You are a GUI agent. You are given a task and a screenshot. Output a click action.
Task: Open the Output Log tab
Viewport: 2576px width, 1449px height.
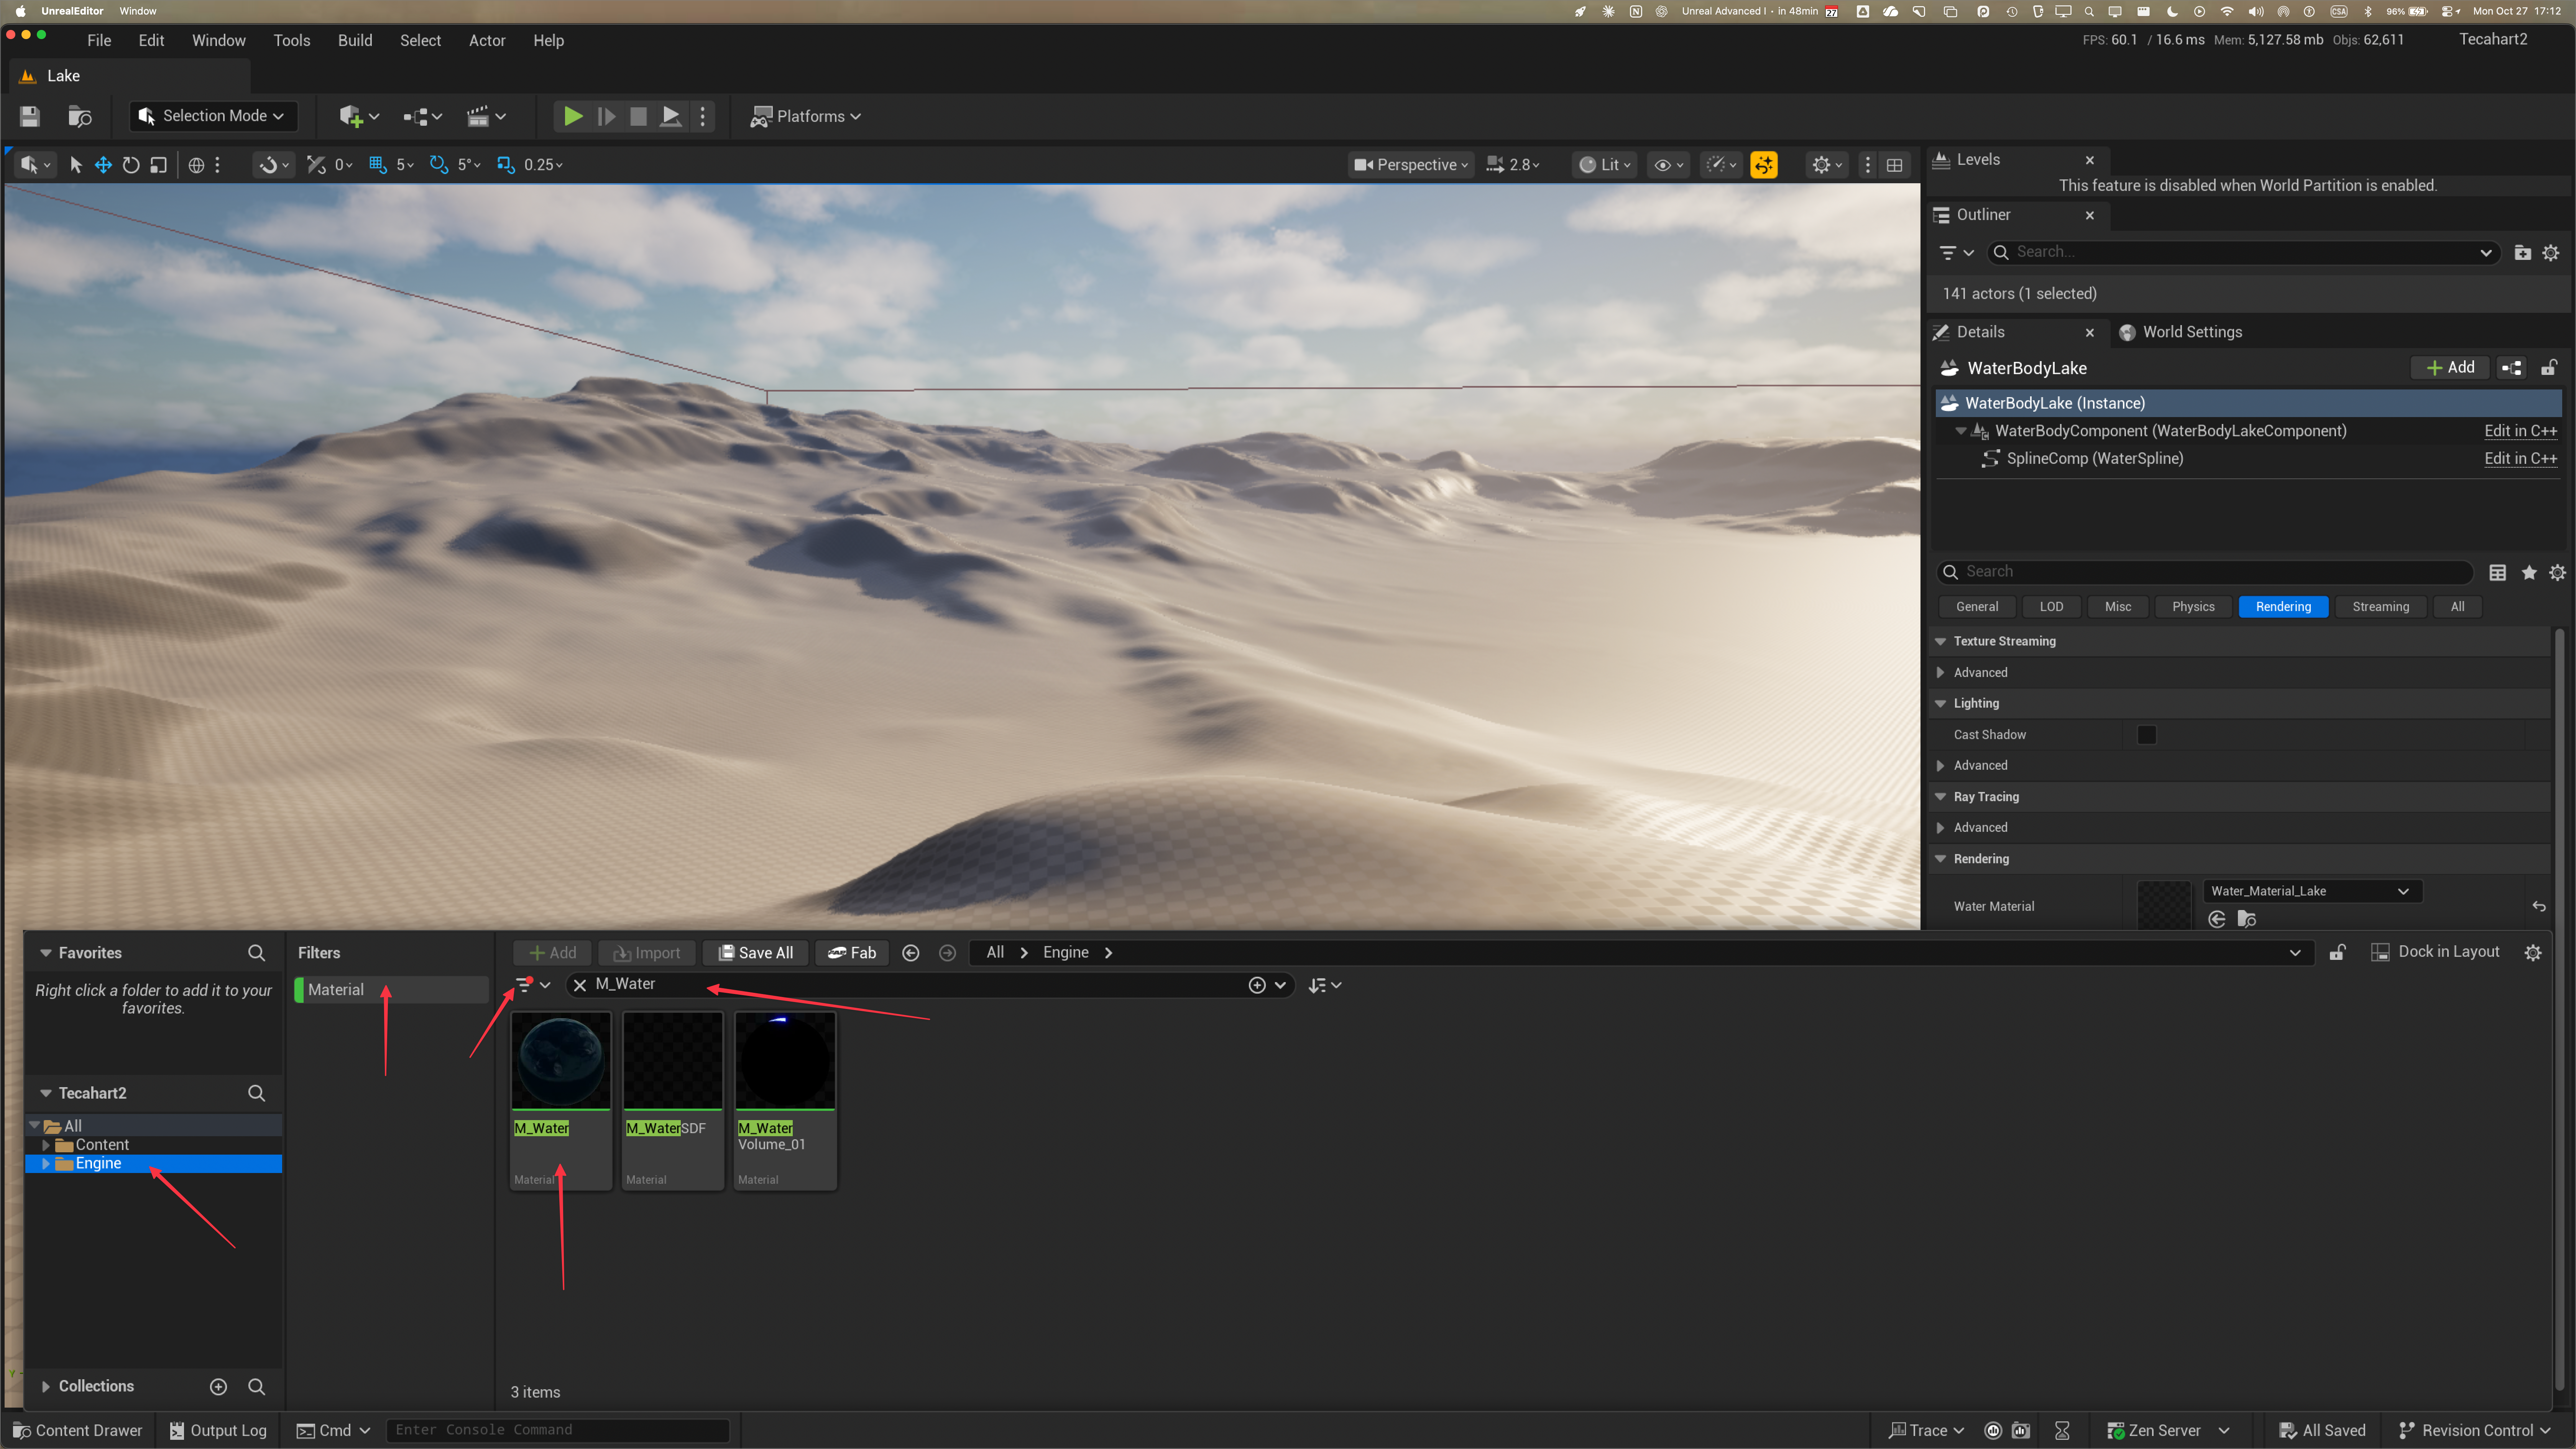point(218,1431)
